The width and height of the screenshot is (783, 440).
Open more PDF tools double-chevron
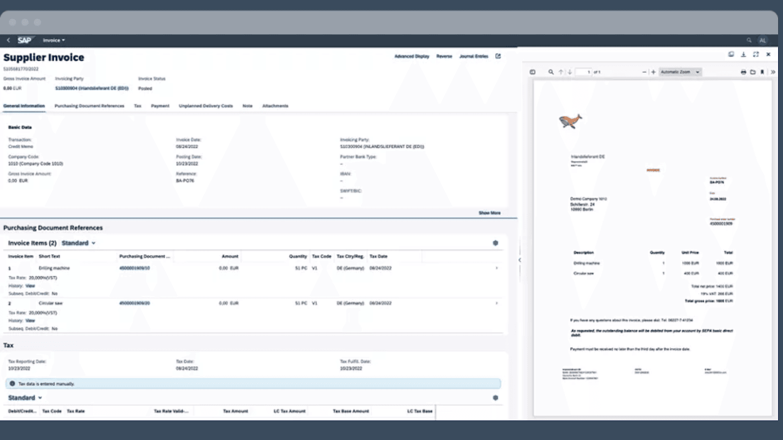[x=773, y=72]
